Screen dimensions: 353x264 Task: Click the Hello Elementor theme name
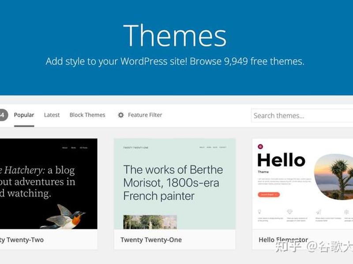tap(283, 240)
